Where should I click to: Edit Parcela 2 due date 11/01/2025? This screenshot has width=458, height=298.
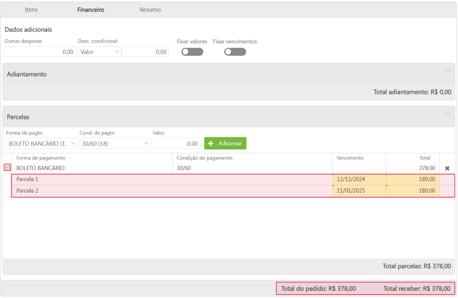359,191
